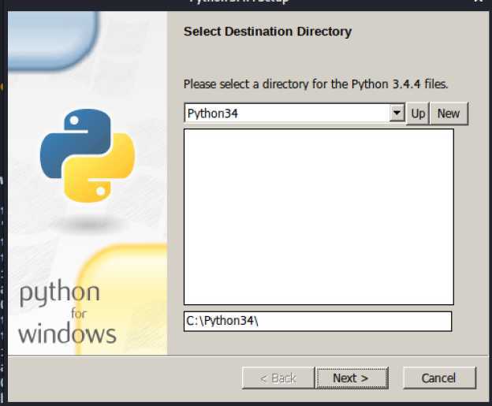Click the Next > button

pos(352,378)
